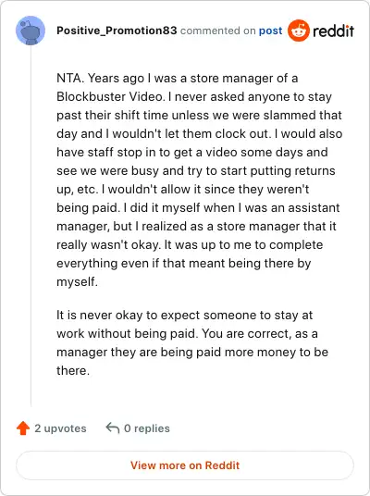Click the word "myself." ending first paragraph
The image size is (370, 496).
(x=77, y=281)
